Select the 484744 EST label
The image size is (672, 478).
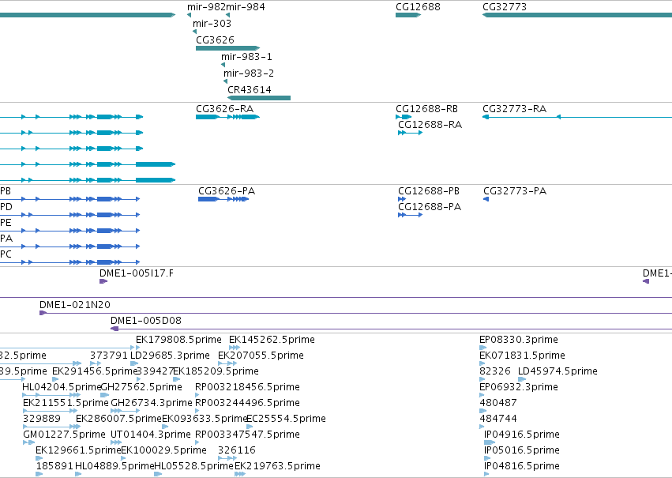[498, 419]
